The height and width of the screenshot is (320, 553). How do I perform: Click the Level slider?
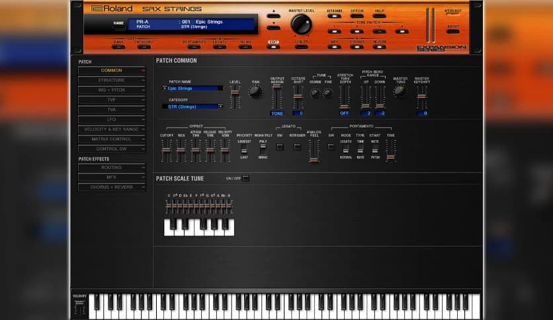point(235,97)
